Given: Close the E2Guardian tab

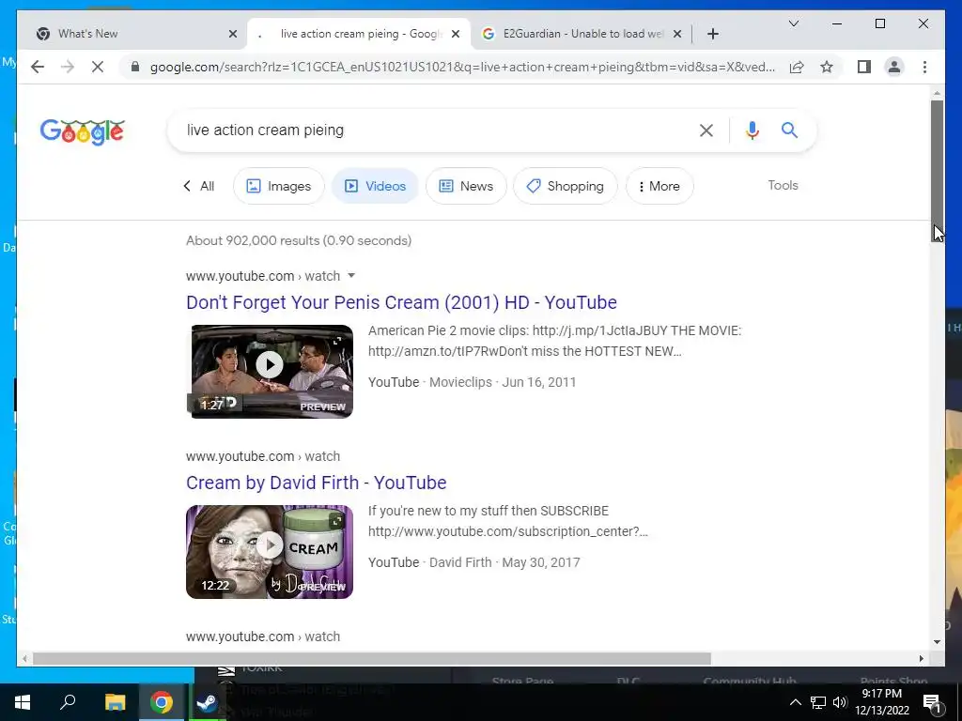Looking at the screenshot, I should (x=677, y=34).
